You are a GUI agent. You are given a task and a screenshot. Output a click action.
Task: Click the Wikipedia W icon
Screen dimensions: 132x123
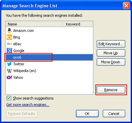[9, 71]
